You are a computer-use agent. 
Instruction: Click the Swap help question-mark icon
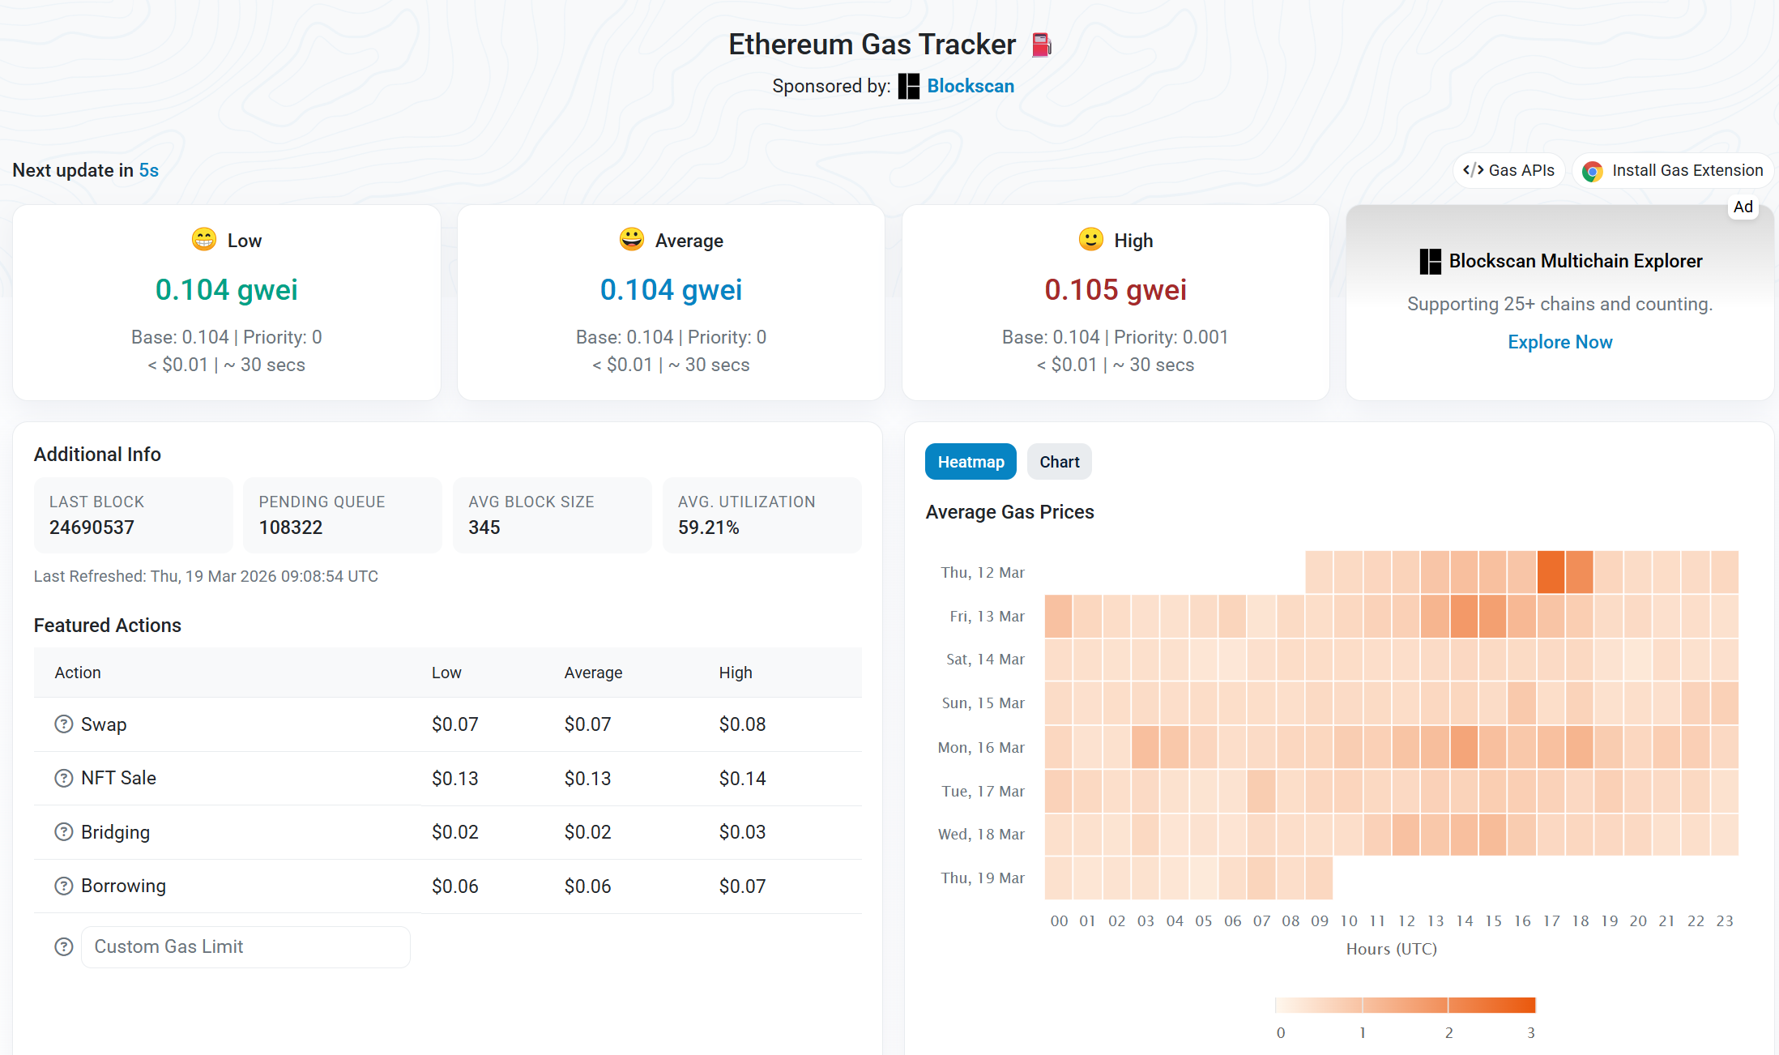tap(63, 724)
